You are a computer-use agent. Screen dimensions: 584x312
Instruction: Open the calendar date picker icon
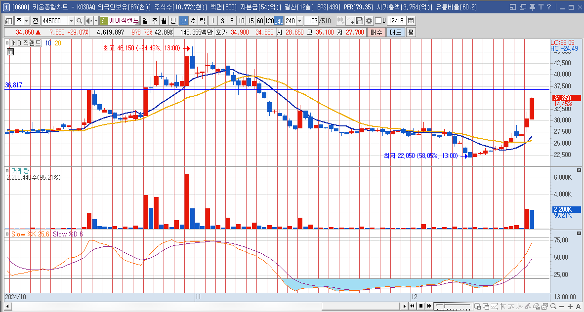411,21
